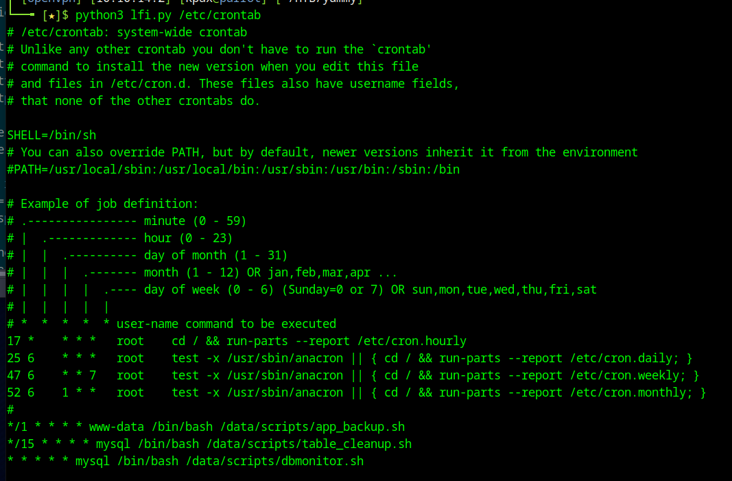Screen dimensions: 732x481
Task: Click the commented #PATH= line
Action: (x=233, y=169)
